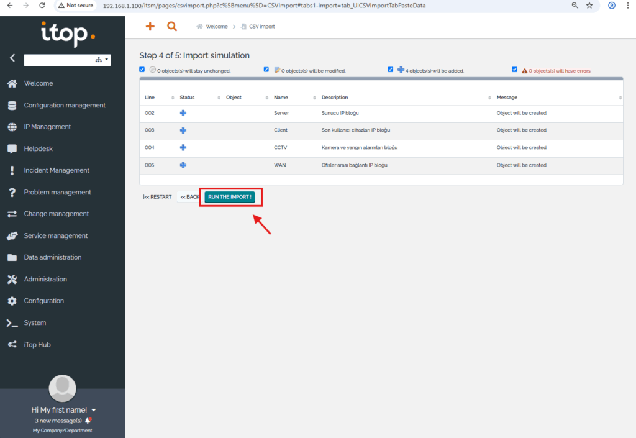Click the blue plus status icon for Server row
The height and width of the screenshot is (438, 636).
pos(183,113)
